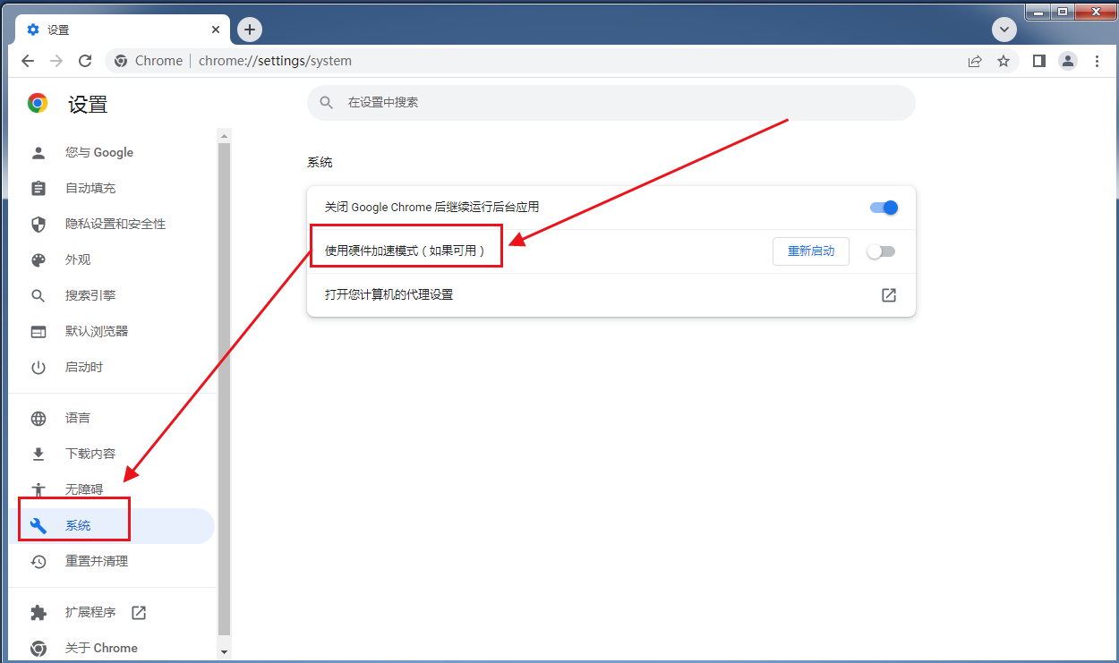Screen dimensions: 1119x663
Task: Toggle 关闭 Google Chrome 后继续运行后台应用 switch
Action: point(884,208)
